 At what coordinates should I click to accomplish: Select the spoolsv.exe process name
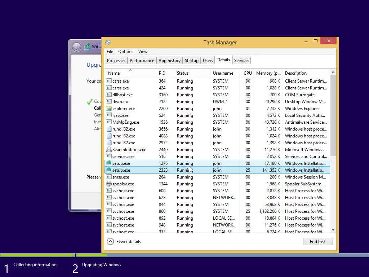(x=123, y=184)
